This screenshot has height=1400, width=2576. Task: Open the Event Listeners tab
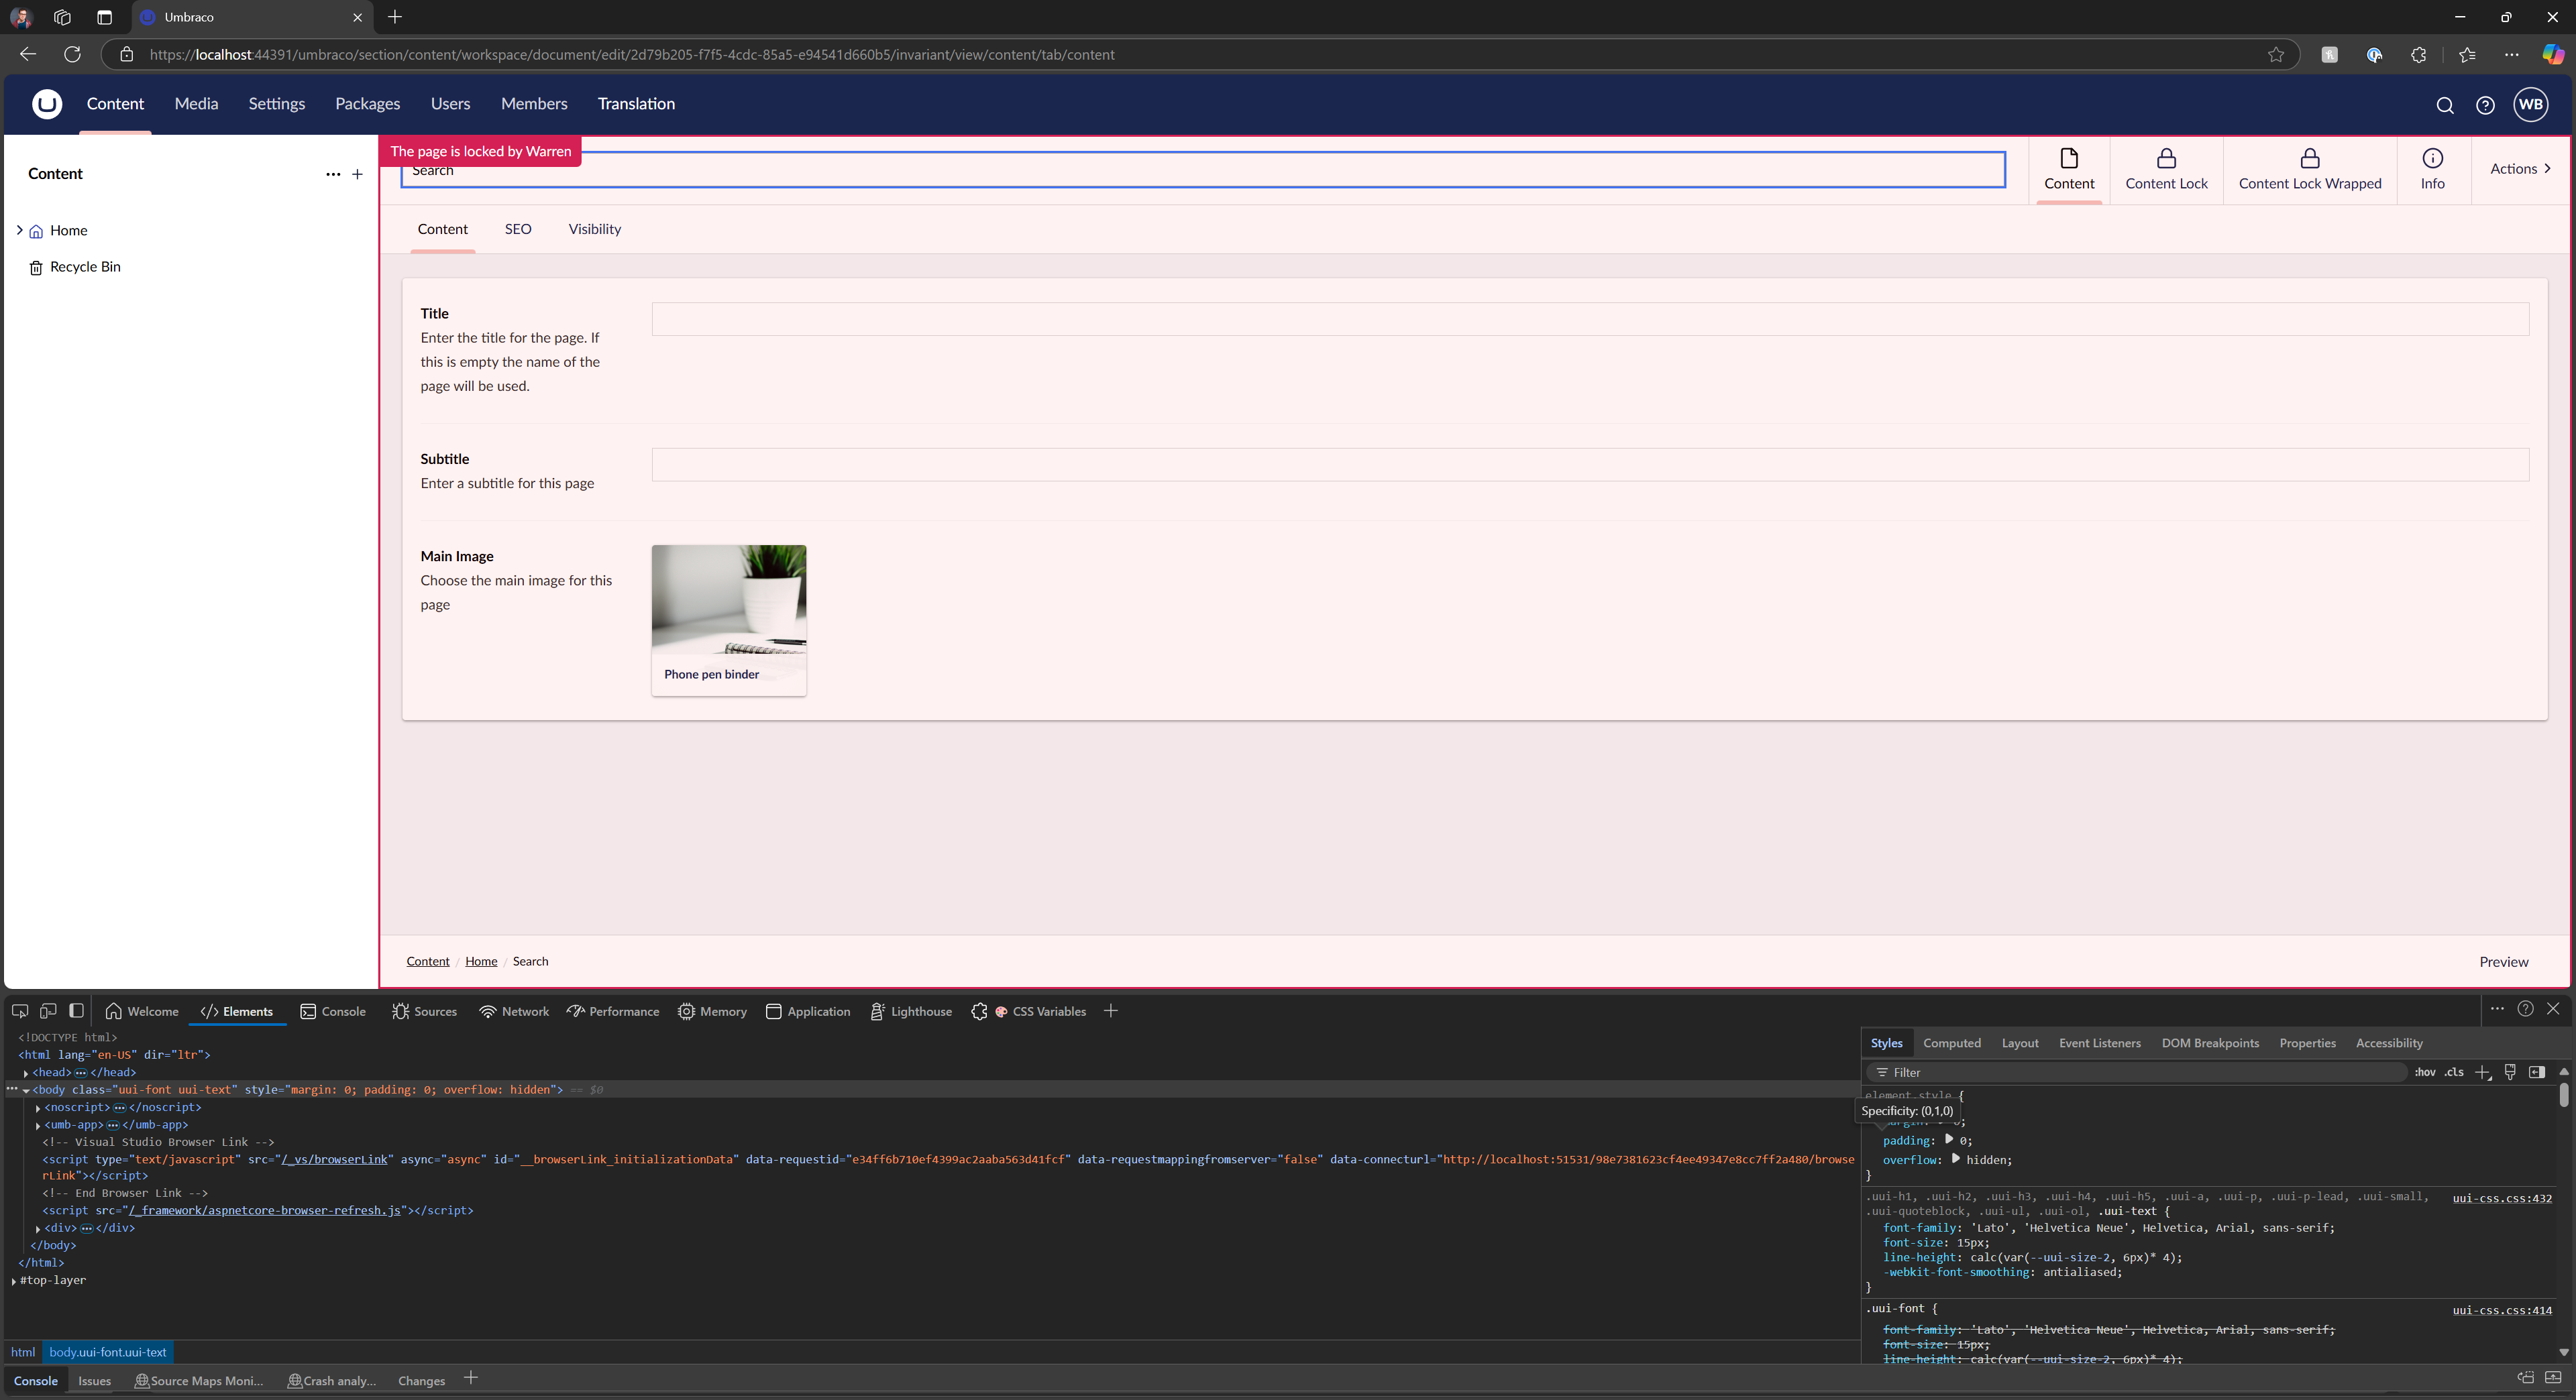pos(2099,1043)
